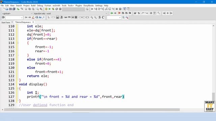Open the right-side find combo box dropdown
Image resolution: width=216 pixels, height=121 pixels.
(119, 17)
